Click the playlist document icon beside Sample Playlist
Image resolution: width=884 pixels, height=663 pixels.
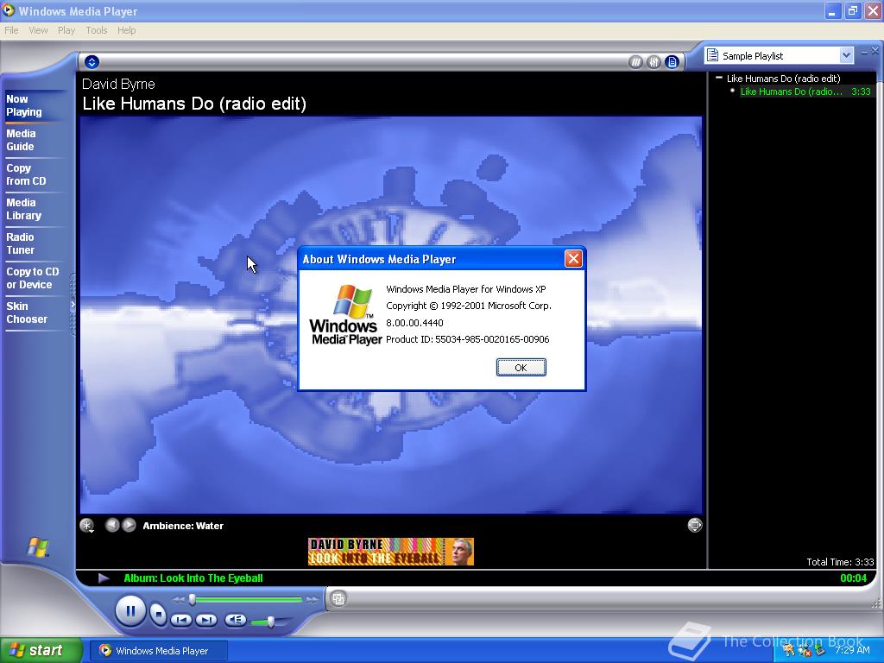[x=712, y=55]
